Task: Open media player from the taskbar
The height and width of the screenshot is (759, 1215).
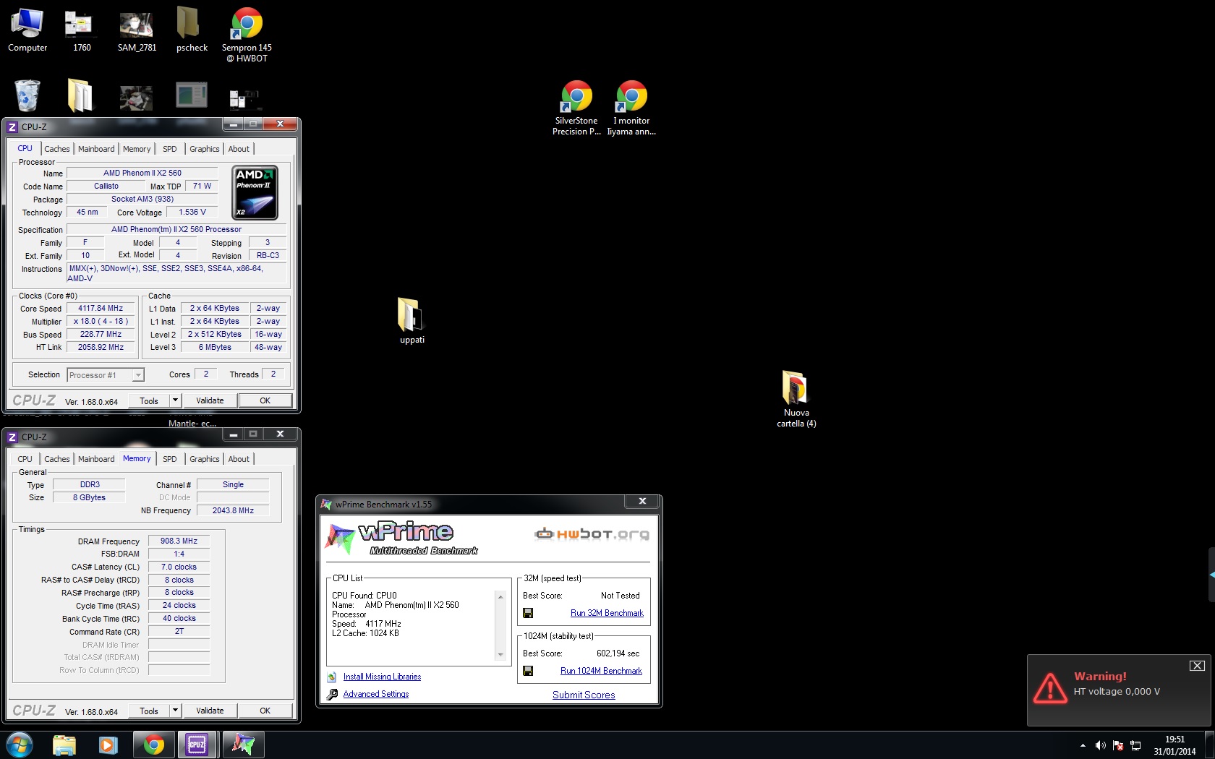Action: click(108, 745)
